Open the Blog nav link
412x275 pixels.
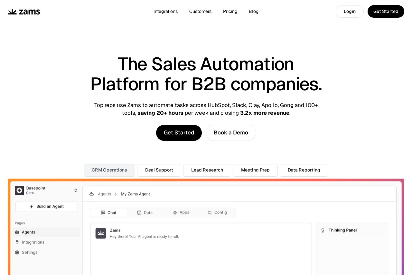(254, 11)
